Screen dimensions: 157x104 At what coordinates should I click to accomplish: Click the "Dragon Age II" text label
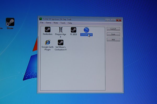(61, 35)
